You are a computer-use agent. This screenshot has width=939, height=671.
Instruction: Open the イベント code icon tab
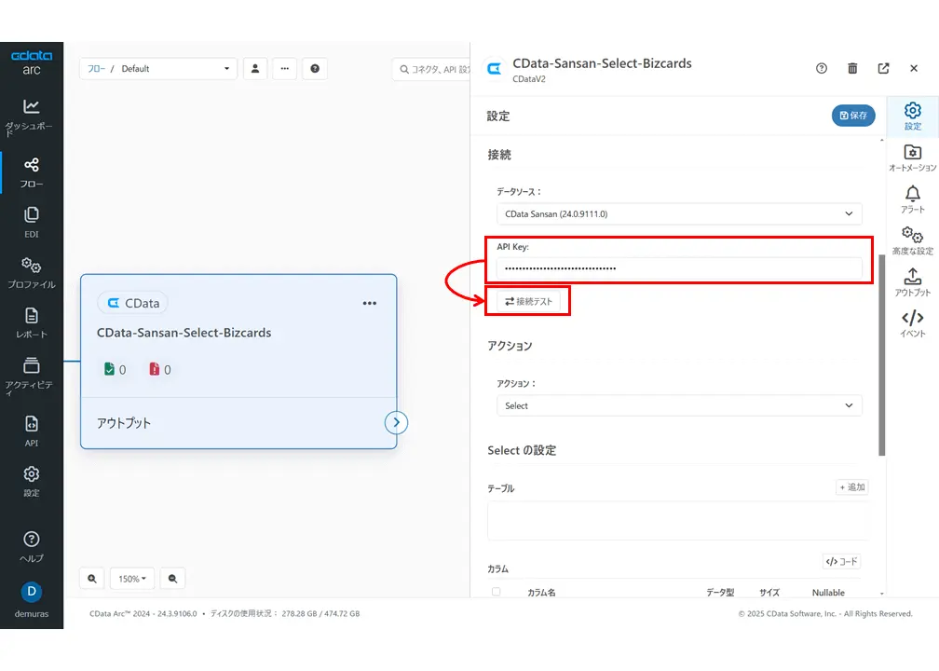pos(912,323)
